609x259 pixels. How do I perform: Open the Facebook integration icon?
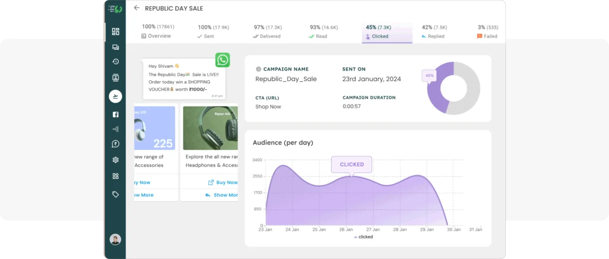(x=115, y=114)
